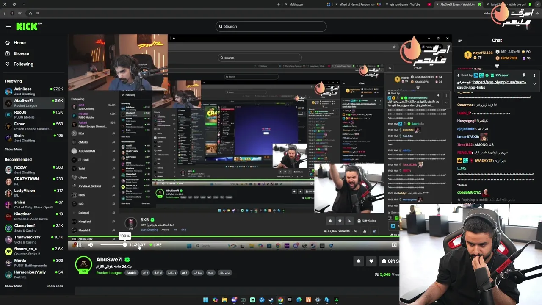Open razo97 recommended channel
The image size is (542, 305).
click(x=34, y=170)
